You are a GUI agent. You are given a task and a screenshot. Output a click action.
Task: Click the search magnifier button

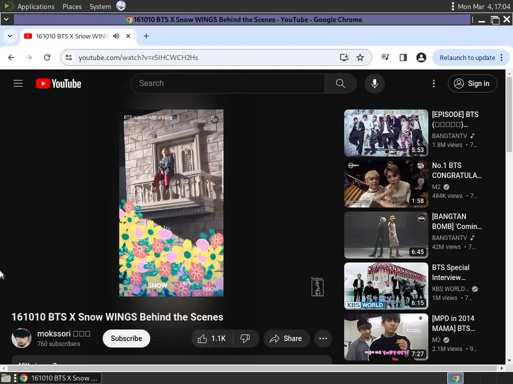(x=341, y=83)
